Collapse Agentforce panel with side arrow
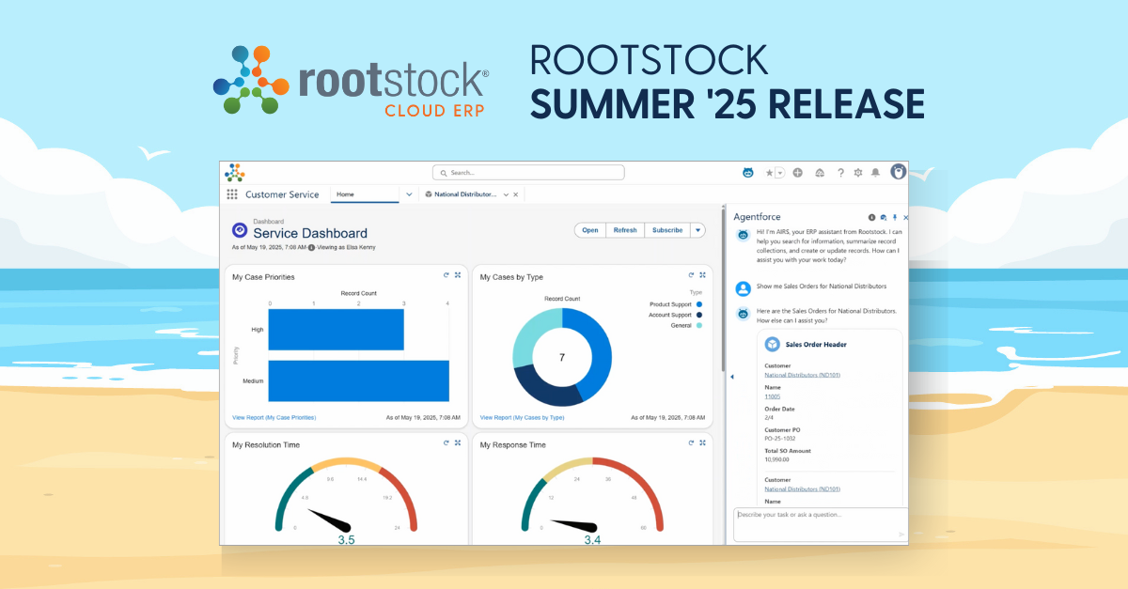Viewport: 1128px width, 589px height. tap(731, 377)
